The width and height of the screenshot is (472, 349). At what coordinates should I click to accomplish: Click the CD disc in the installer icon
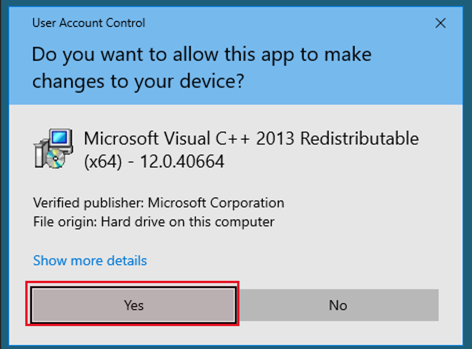click(x=55, y=159)
